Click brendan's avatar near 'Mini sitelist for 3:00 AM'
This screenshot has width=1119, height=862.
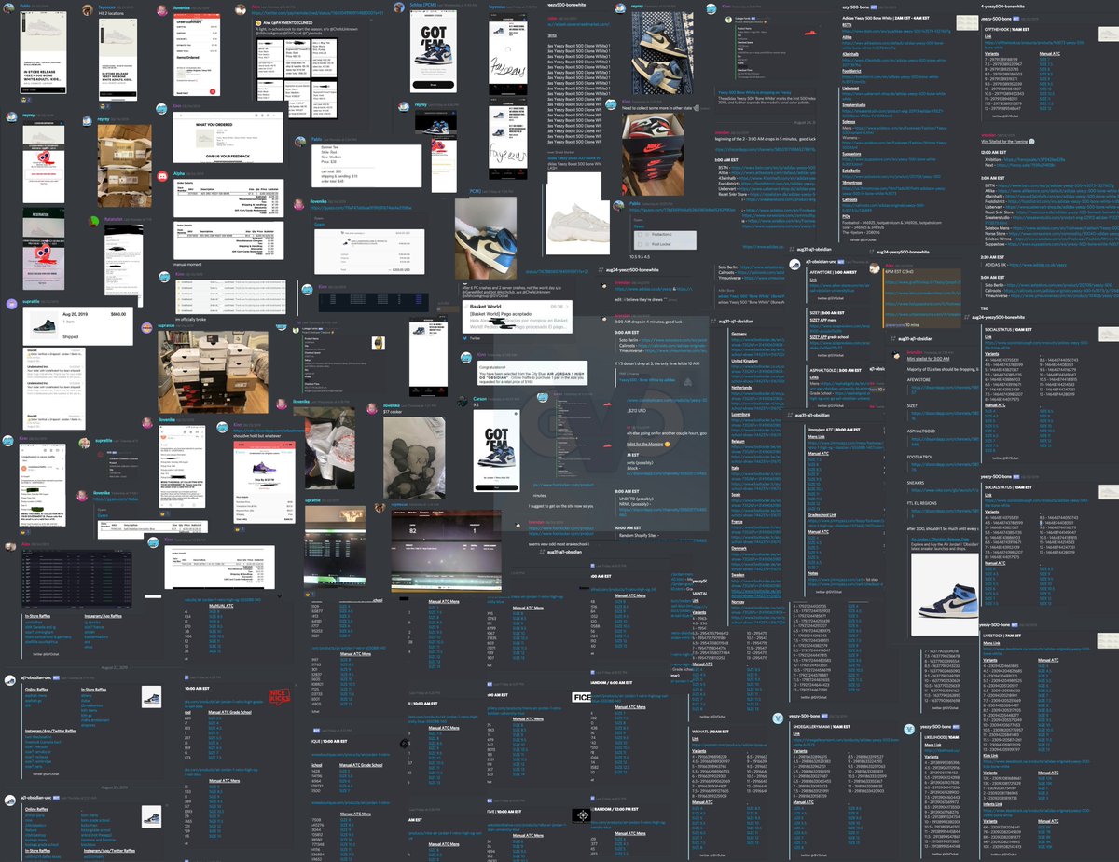pos(896,355)
